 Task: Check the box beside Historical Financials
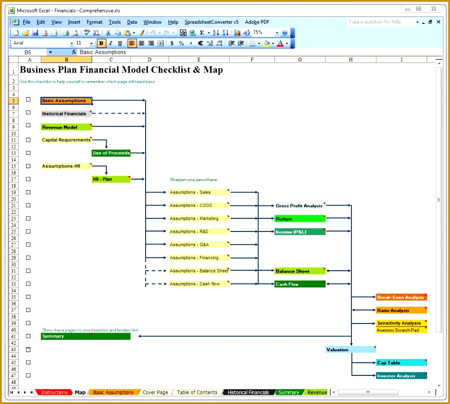pyautogui.click(x=28, y=113)
